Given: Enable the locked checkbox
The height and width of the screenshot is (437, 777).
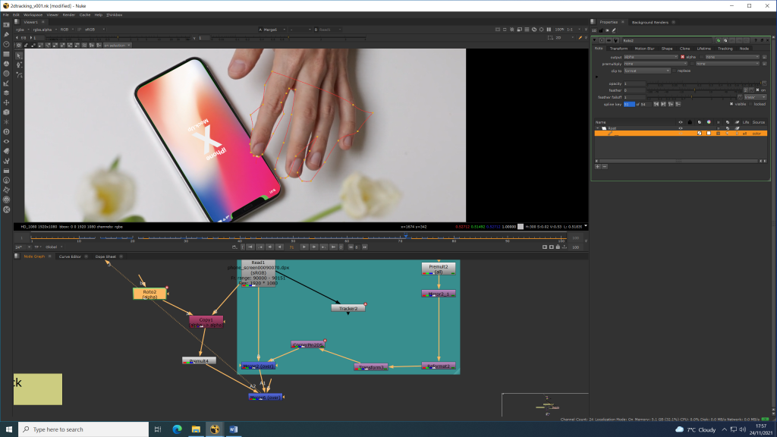Looking at the screenshot, I should pos(750,104).
